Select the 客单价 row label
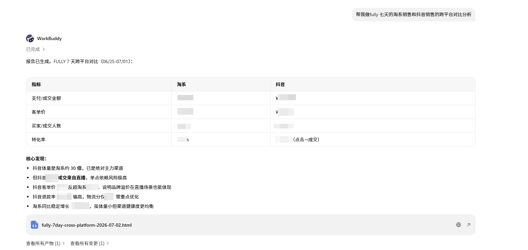The height and width of the screenshot is (250, 528). tap(38, 112)
